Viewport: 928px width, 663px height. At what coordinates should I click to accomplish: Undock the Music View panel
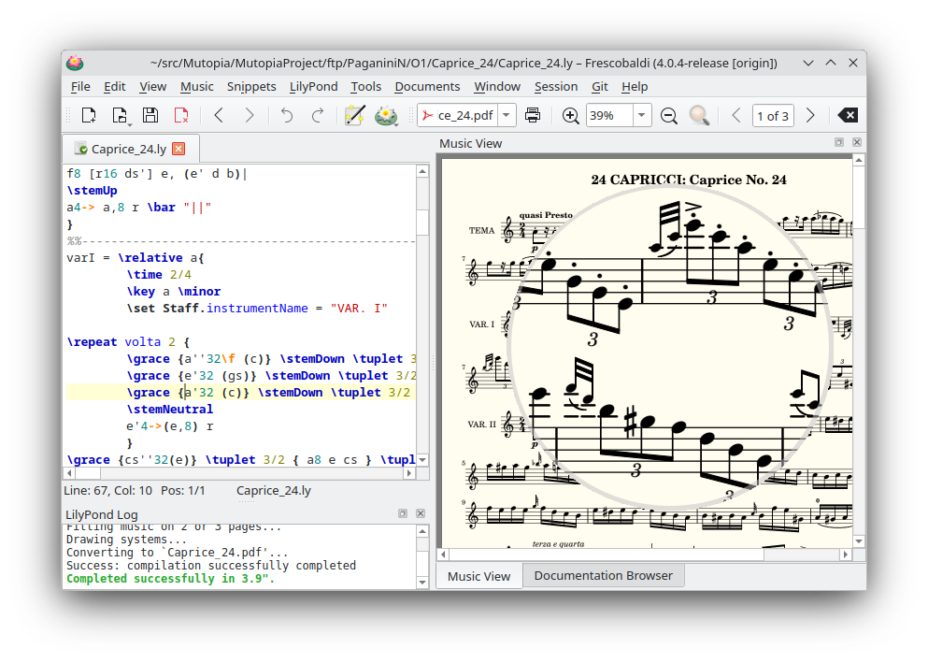click(x=838, y=142)
